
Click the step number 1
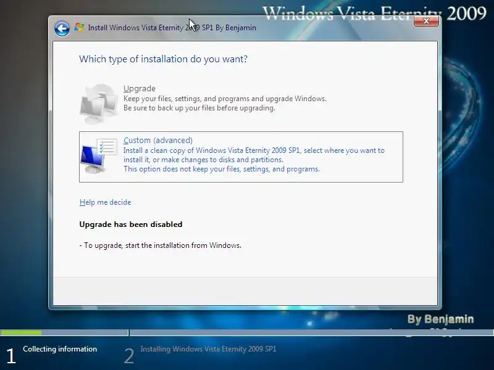(11, 356)
